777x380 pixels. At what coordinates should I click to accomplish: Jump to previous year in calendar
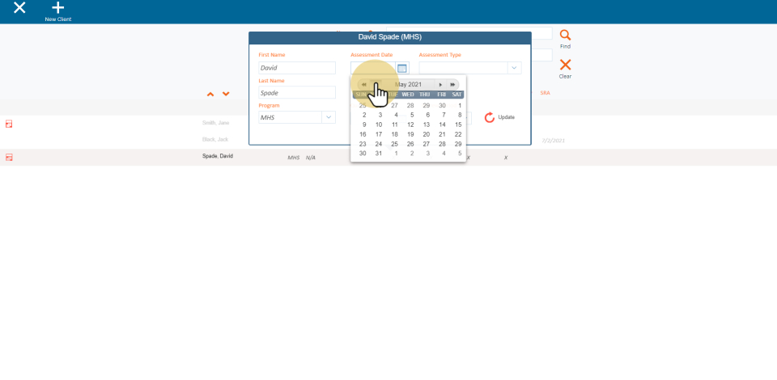click(x=363, y=84)
